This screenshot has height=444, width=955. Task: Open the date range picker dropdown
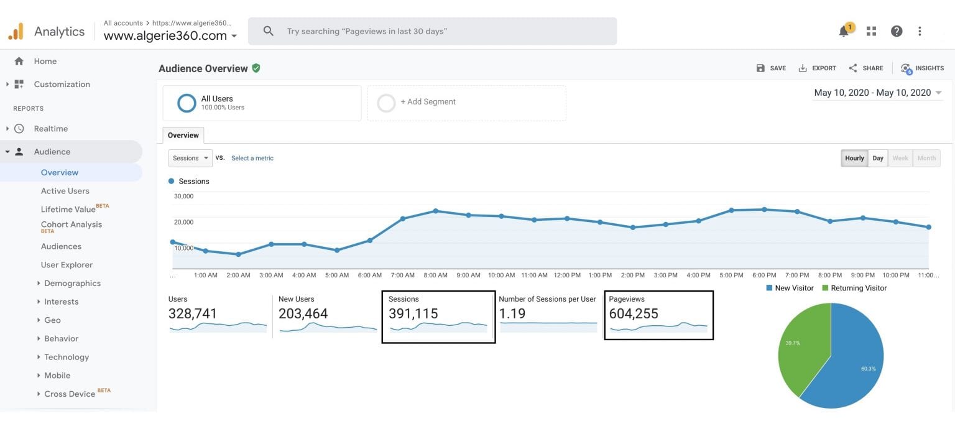coord(877,93)
